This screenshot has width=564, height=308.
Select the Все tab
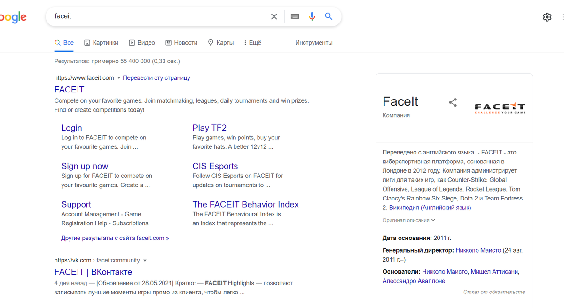tap(64, 43)
